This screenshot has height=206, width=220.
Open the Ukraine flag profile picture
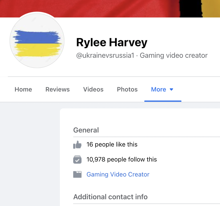click(37, 40)
